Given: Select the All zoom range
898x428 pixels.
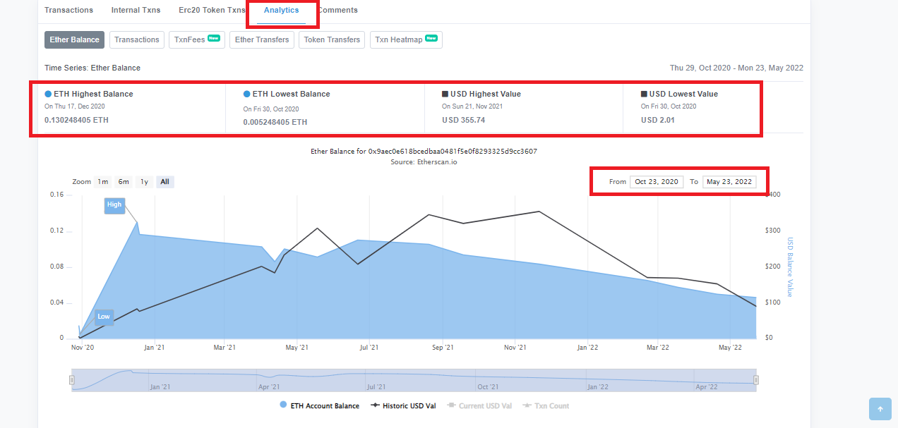Looking at the screenshot, I should pyautogui.click(x=164, y=182).
